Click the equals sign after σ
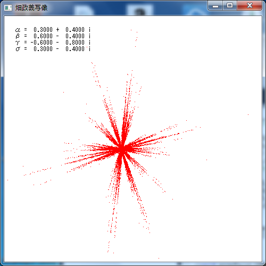Screen dimensions: 266x266 click(x=26, y=49)
